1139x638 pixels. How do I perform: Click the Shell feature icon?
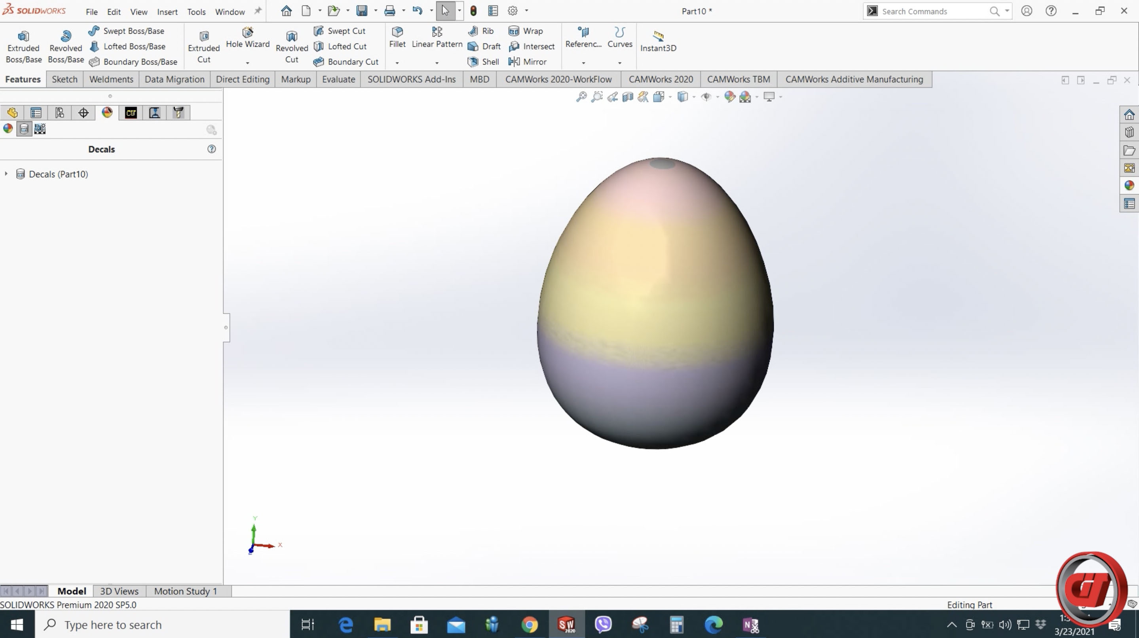pyautogui.click(x=473, y=62)
